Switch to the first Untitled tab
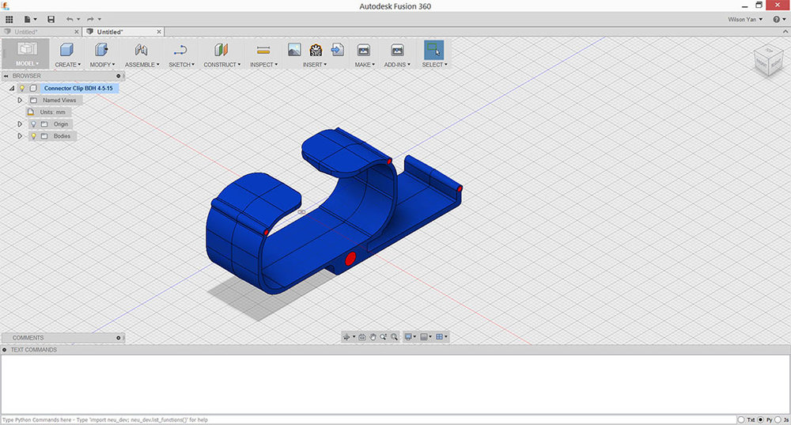Image resolution: width=791 pixels, height=425 pixels. (x=25, y=32)
